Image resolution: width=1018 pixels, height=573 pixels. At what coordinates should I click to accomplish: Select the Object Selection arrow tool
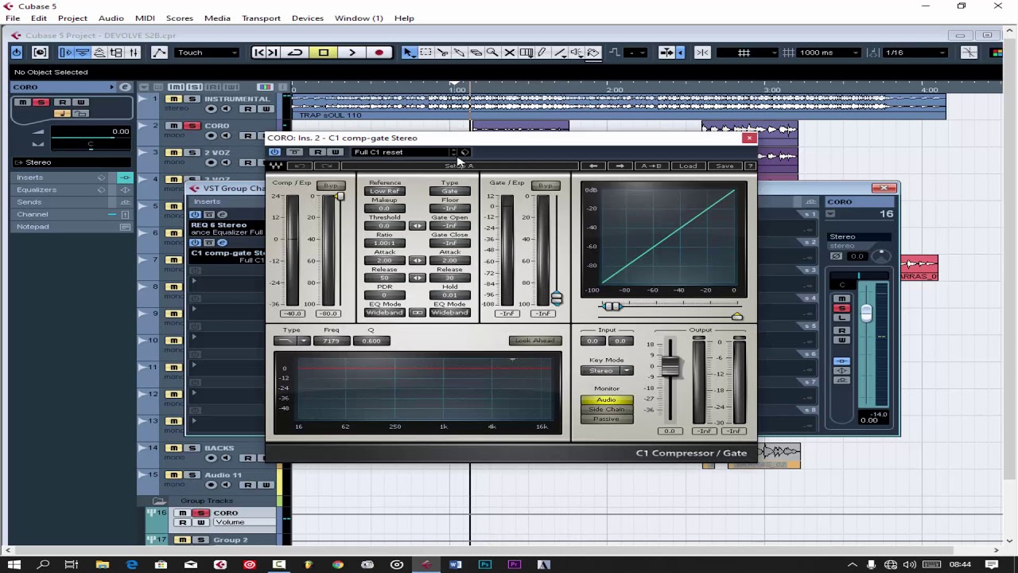(409, 53)
